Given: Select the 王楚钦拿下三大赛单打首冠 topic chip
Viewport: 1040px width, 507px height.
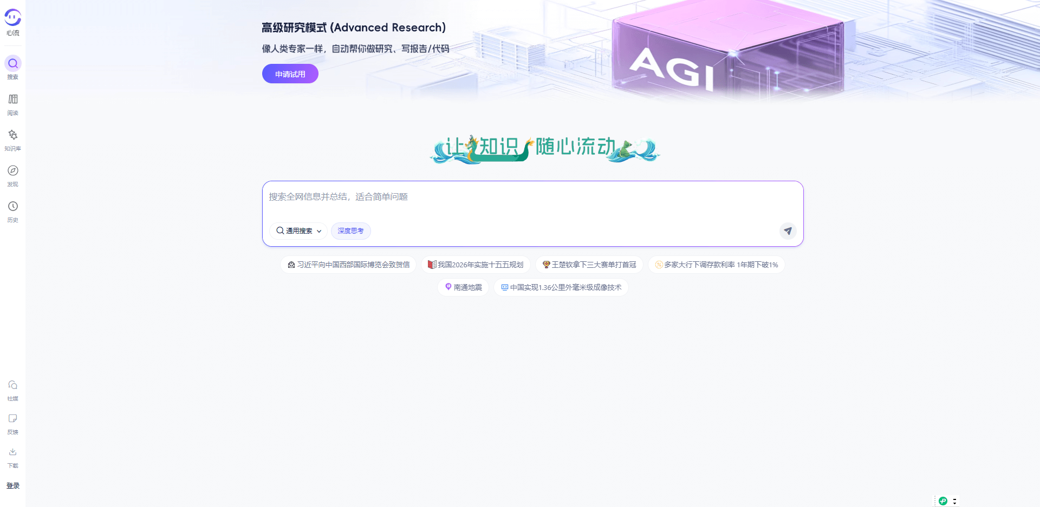Looking at the screenshot, I should point(589,265).
